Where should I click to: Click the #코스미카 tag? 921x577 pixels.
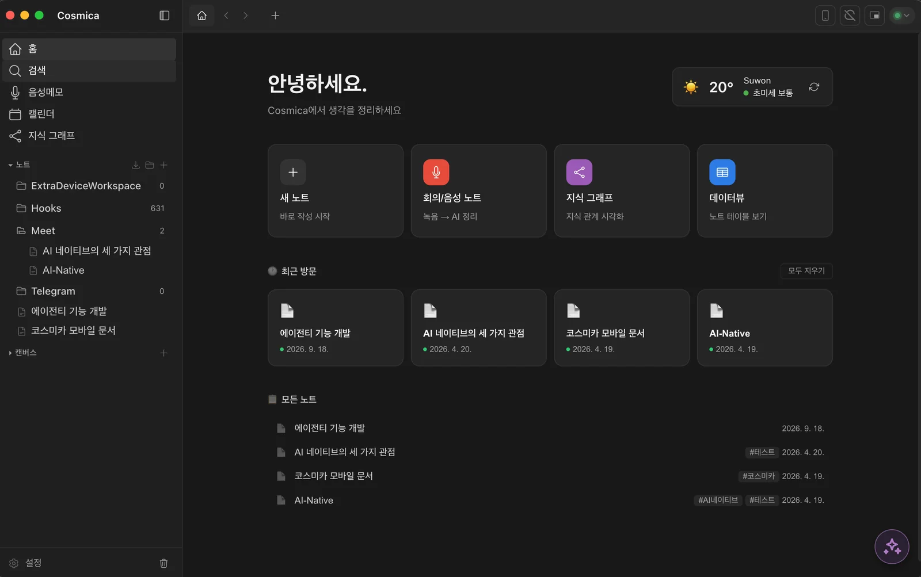[758, 476]
